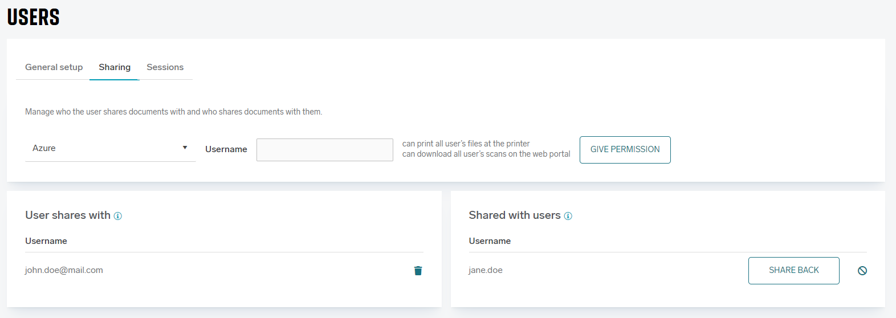The height and width of the screenshot is (318, 896).
Task: Open info icon beside User shares with
Action: tap(118, 216)
